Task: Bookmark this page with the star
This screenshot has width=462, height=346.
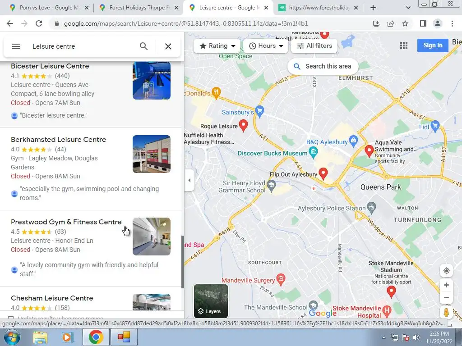Action: coord(405,23)
